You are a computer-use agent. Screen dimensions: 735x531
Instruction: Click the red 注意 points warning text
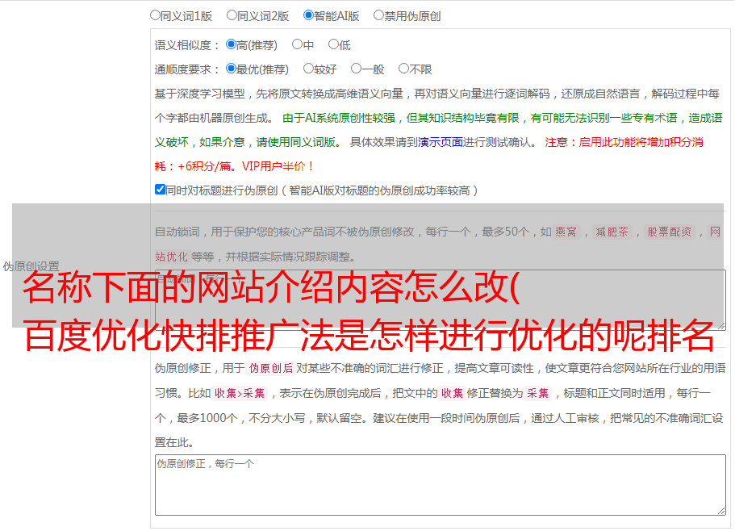(x=429, y=154)
